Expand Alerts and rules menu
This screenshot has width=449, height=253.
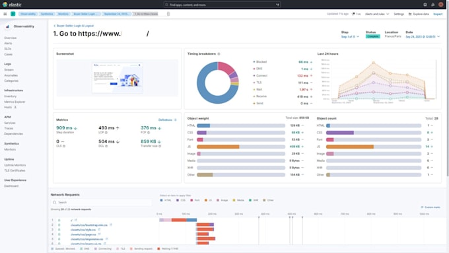[x=377, y=14]
